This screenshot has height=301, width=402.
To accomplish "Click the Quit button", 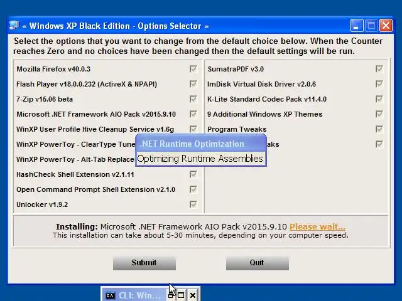I will click(x=258, y=263).
